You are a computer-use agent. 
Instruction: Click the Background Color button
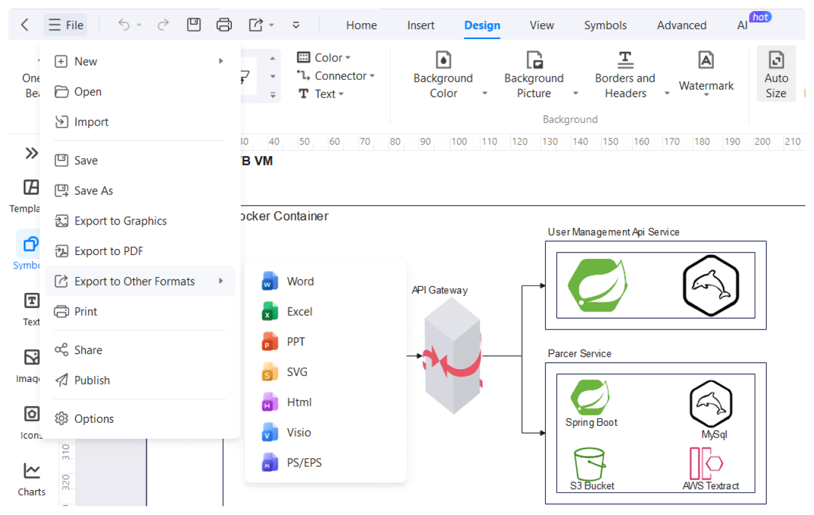(x=443, y=76)
